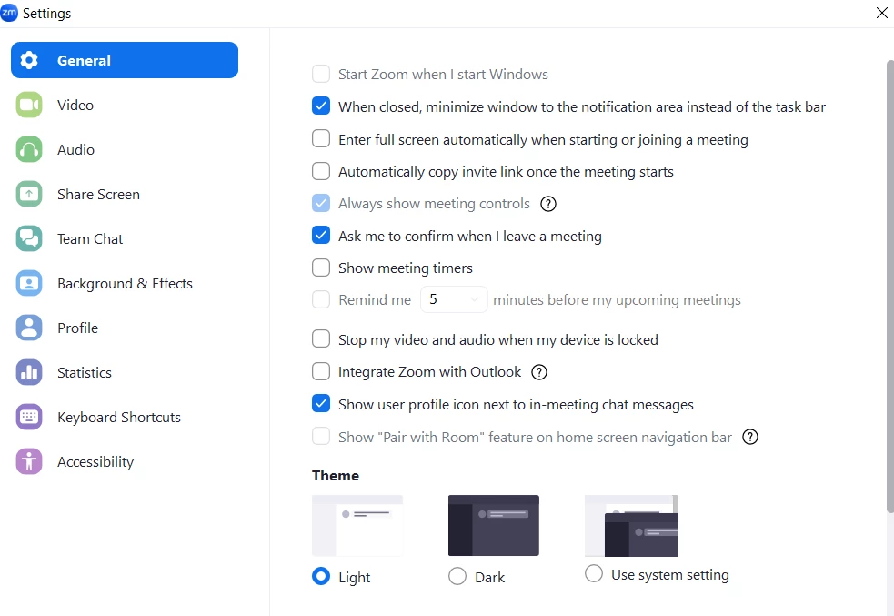Click the Dark theme preview thumbnail

pos(494,525)
